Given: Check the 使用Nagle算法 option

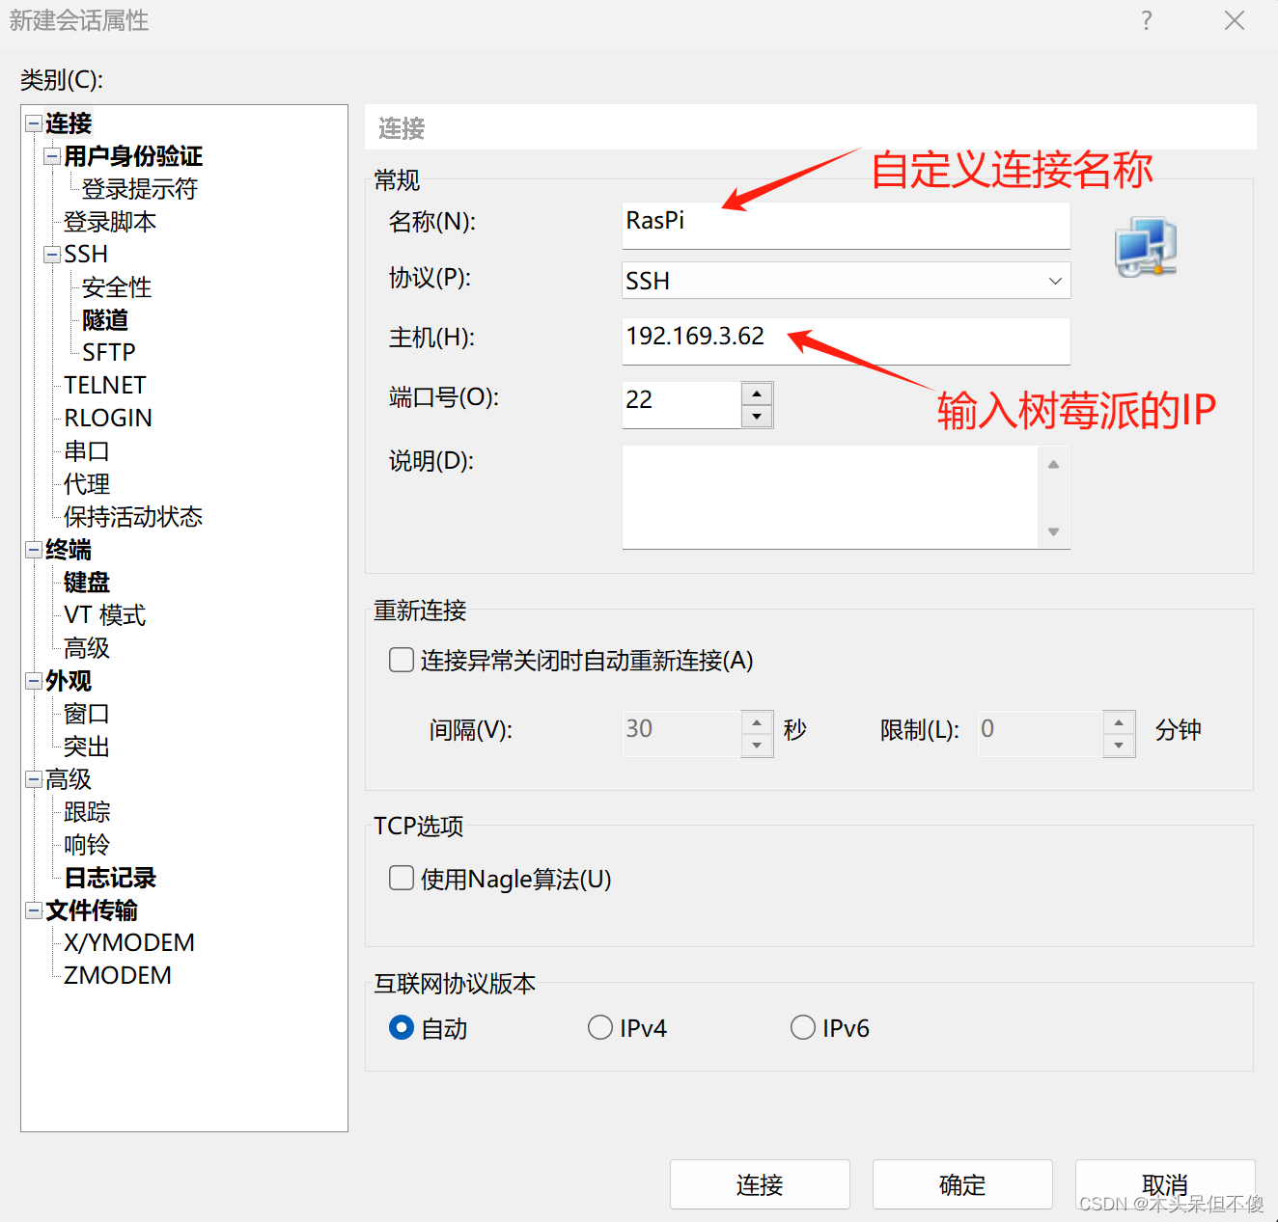Looking at the screenshot, I should pos(401,878).
